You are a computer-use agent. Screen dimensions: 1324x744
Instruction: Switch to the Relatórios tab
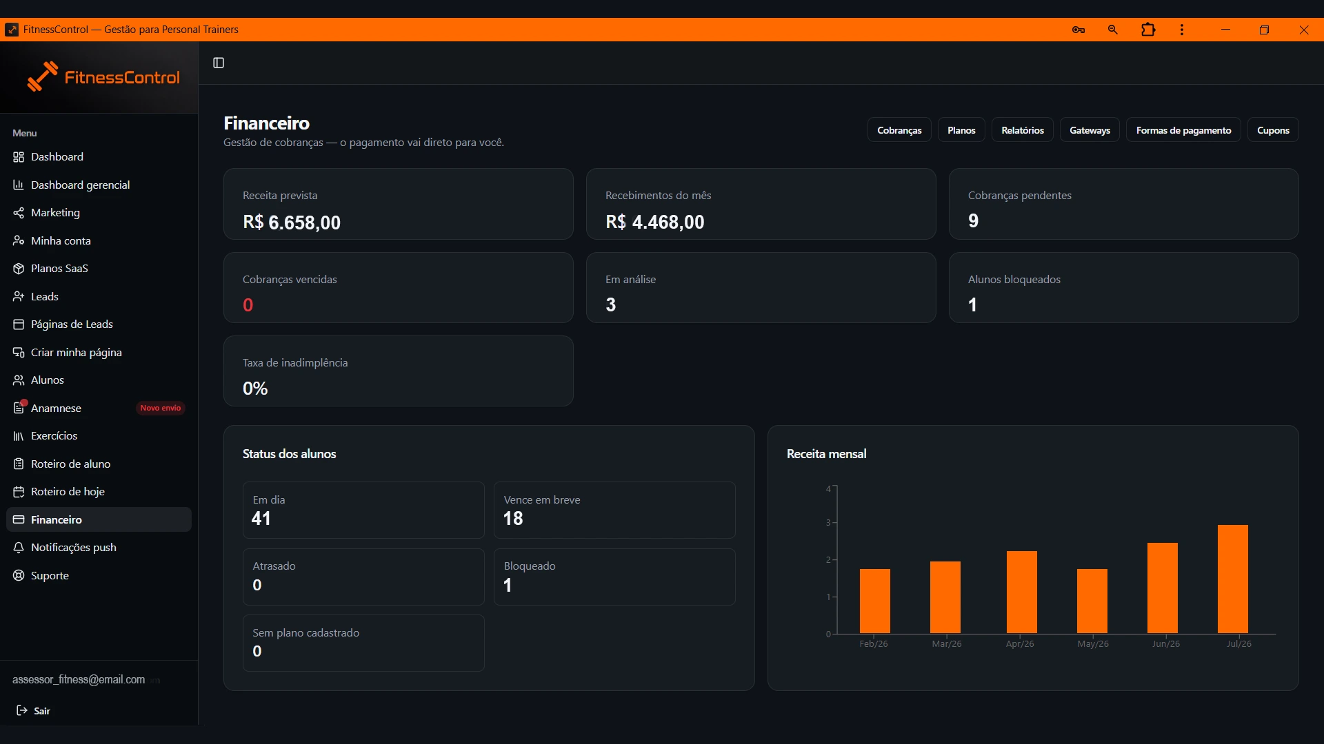point(1023,130)
